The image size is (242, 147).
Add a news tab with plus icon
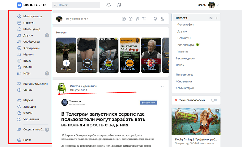217,18
